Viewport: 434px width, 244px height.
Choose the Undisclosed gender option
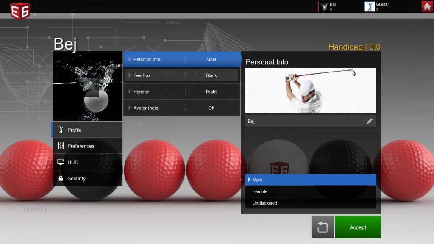click(x=310, y=203)
